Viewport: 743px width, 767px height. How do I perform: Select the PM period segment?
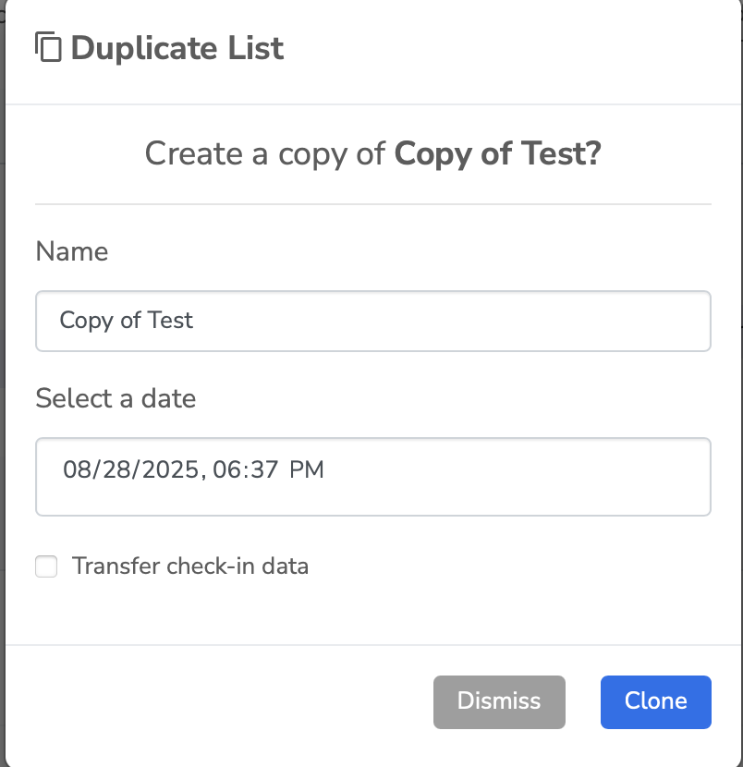(x=306, y=469)
